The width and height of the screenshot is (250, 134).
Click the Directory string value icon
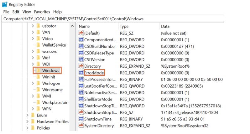[x=81, y=66]
